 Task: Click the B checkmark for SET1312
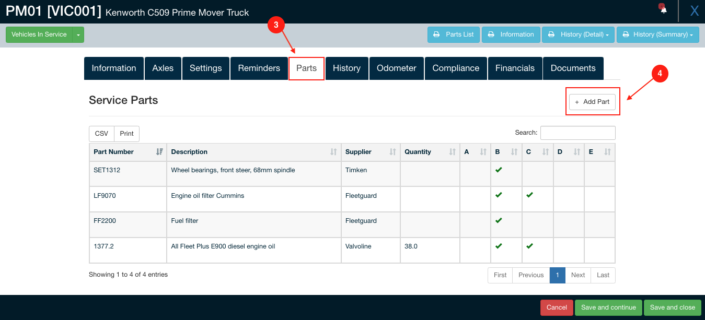coord(499,170)
